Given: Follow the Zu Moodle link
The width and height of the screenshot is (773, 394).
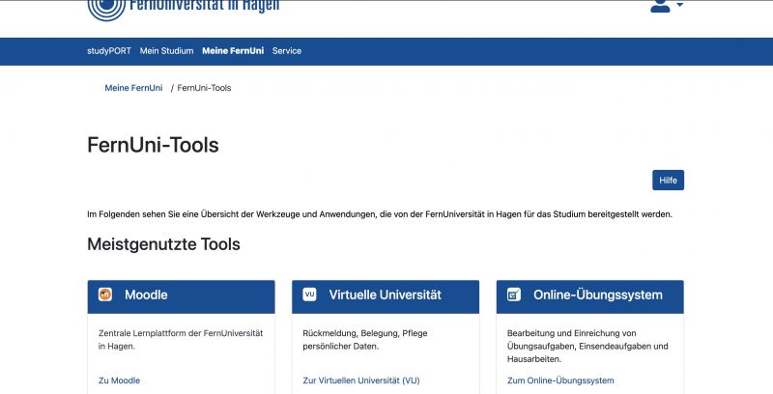Looking at the screenshot, I should coord(119,380).
